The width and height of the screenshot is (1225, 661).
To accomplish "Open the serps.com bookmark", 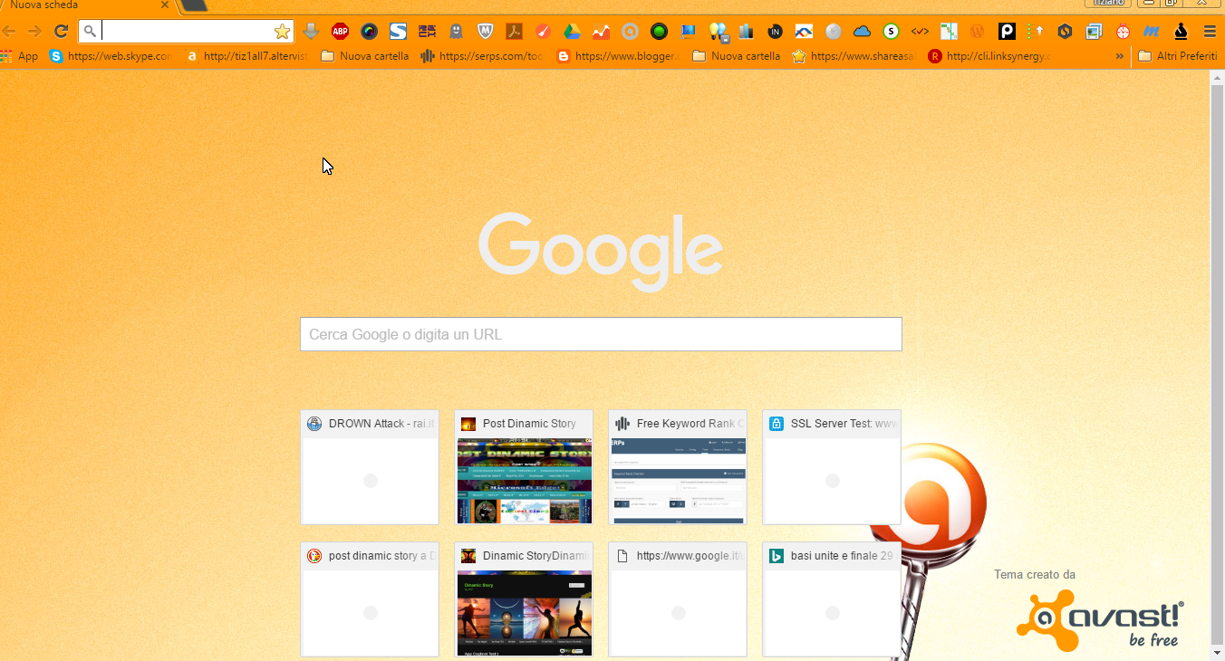I will tap(482, 56).
